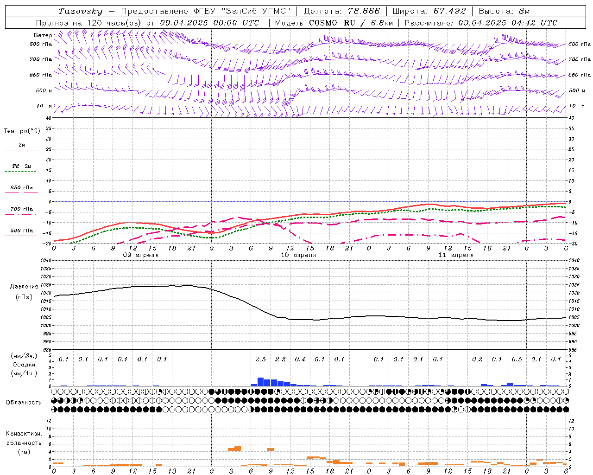Click the "Tazovsky" station name in the header
Viewport: 593px width, 475px height.
[81, 11]
